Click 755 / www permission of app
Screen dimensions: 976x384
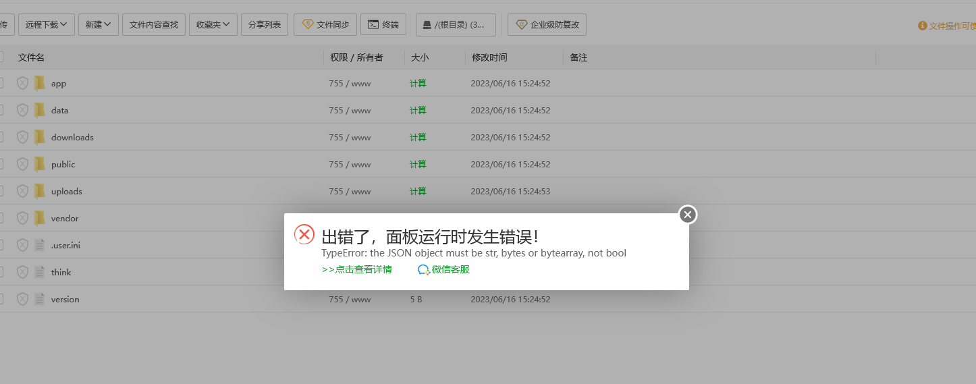pyautogui.click(x=350, y=84)
